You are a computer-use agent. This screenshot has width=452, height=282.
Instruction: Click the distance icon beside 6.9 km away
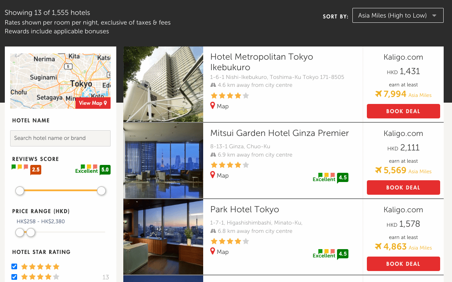(x=214, y=154)
